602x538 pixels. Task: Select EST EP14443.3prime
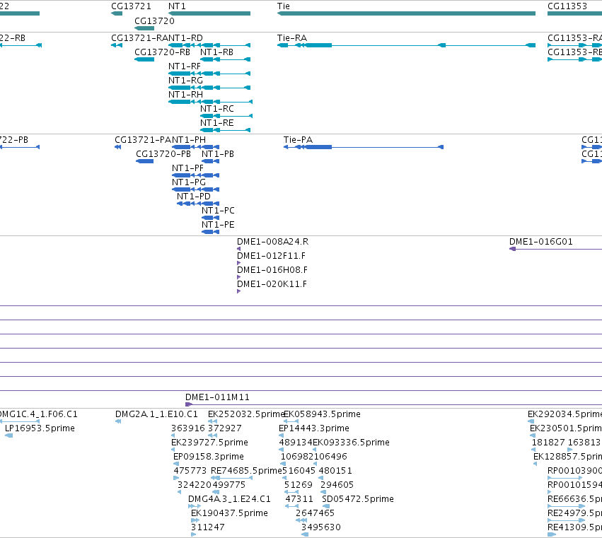pyautogui.click(x=281, y=435)
